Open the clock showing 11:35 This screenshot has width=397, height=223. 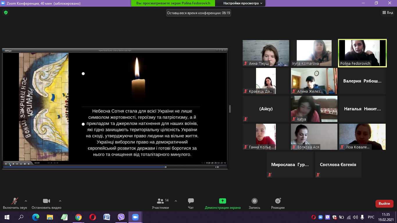coord(386,217)
